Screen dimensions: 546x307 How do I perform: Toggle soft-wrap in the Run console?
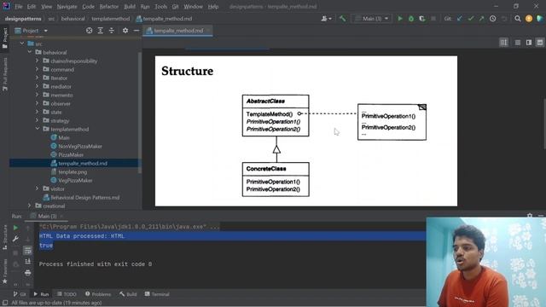click(28, 251)
